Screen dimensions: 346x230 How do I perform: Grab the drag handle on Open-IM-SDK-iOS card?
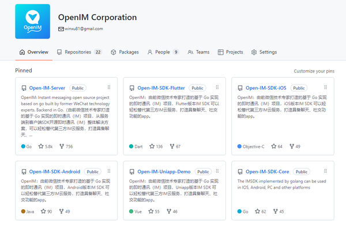point(325,87)
